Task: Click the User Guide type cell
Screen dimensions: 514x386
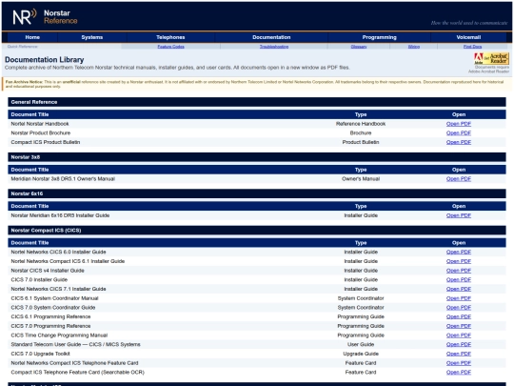Action: tap(361, 344)
